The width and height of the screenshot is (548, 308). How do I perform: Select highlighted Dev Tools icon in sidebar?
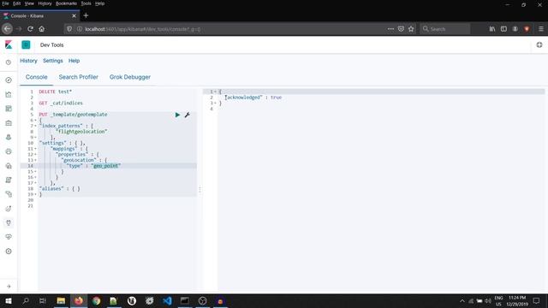point(9,222)
